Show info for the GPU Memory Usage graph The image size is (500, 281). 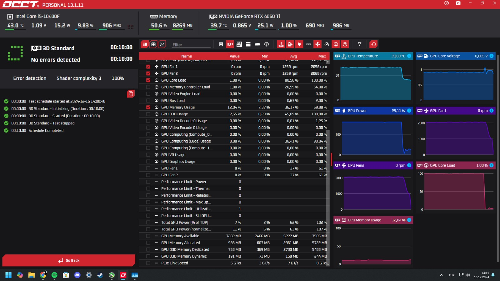[409, 220]
